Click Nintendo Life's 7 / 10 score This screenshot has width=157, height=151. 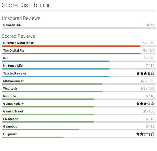[150, 66]
